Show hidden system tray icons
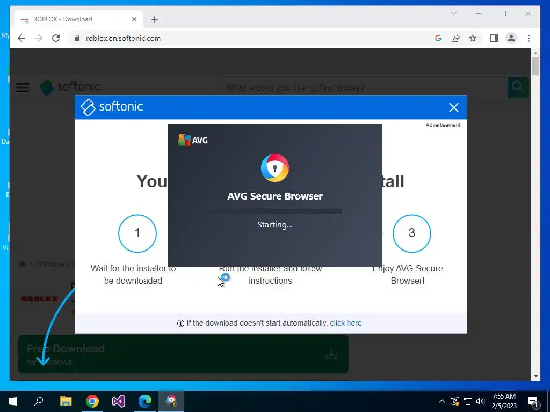 click(442, 401)
